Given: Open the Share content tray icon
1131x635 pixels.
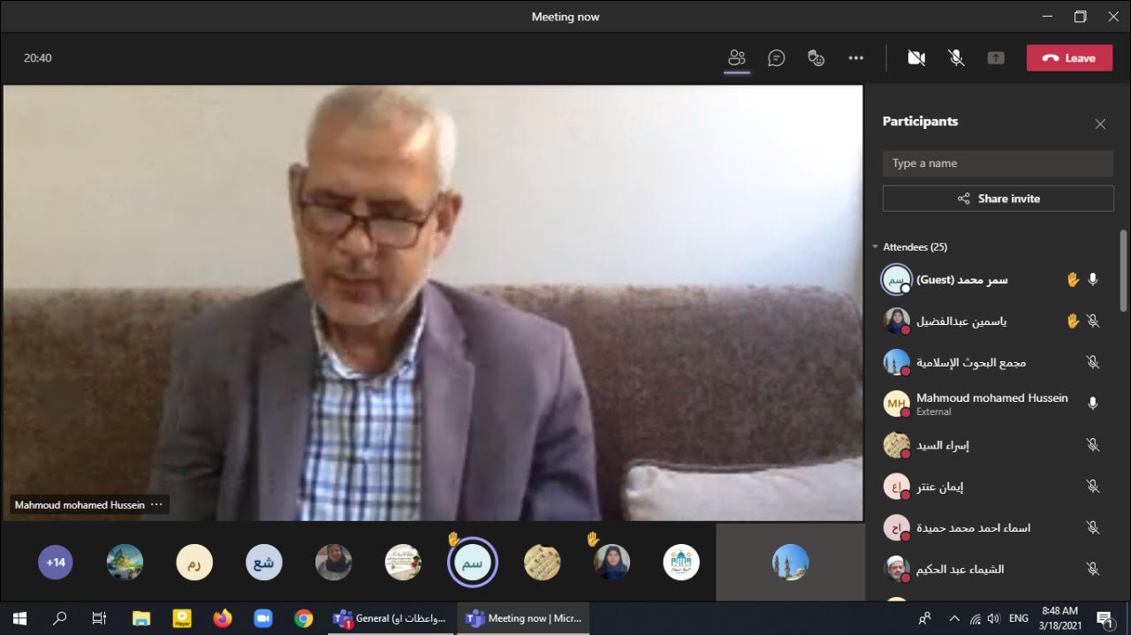Looking at the screenshot, I should click(996, 58).
